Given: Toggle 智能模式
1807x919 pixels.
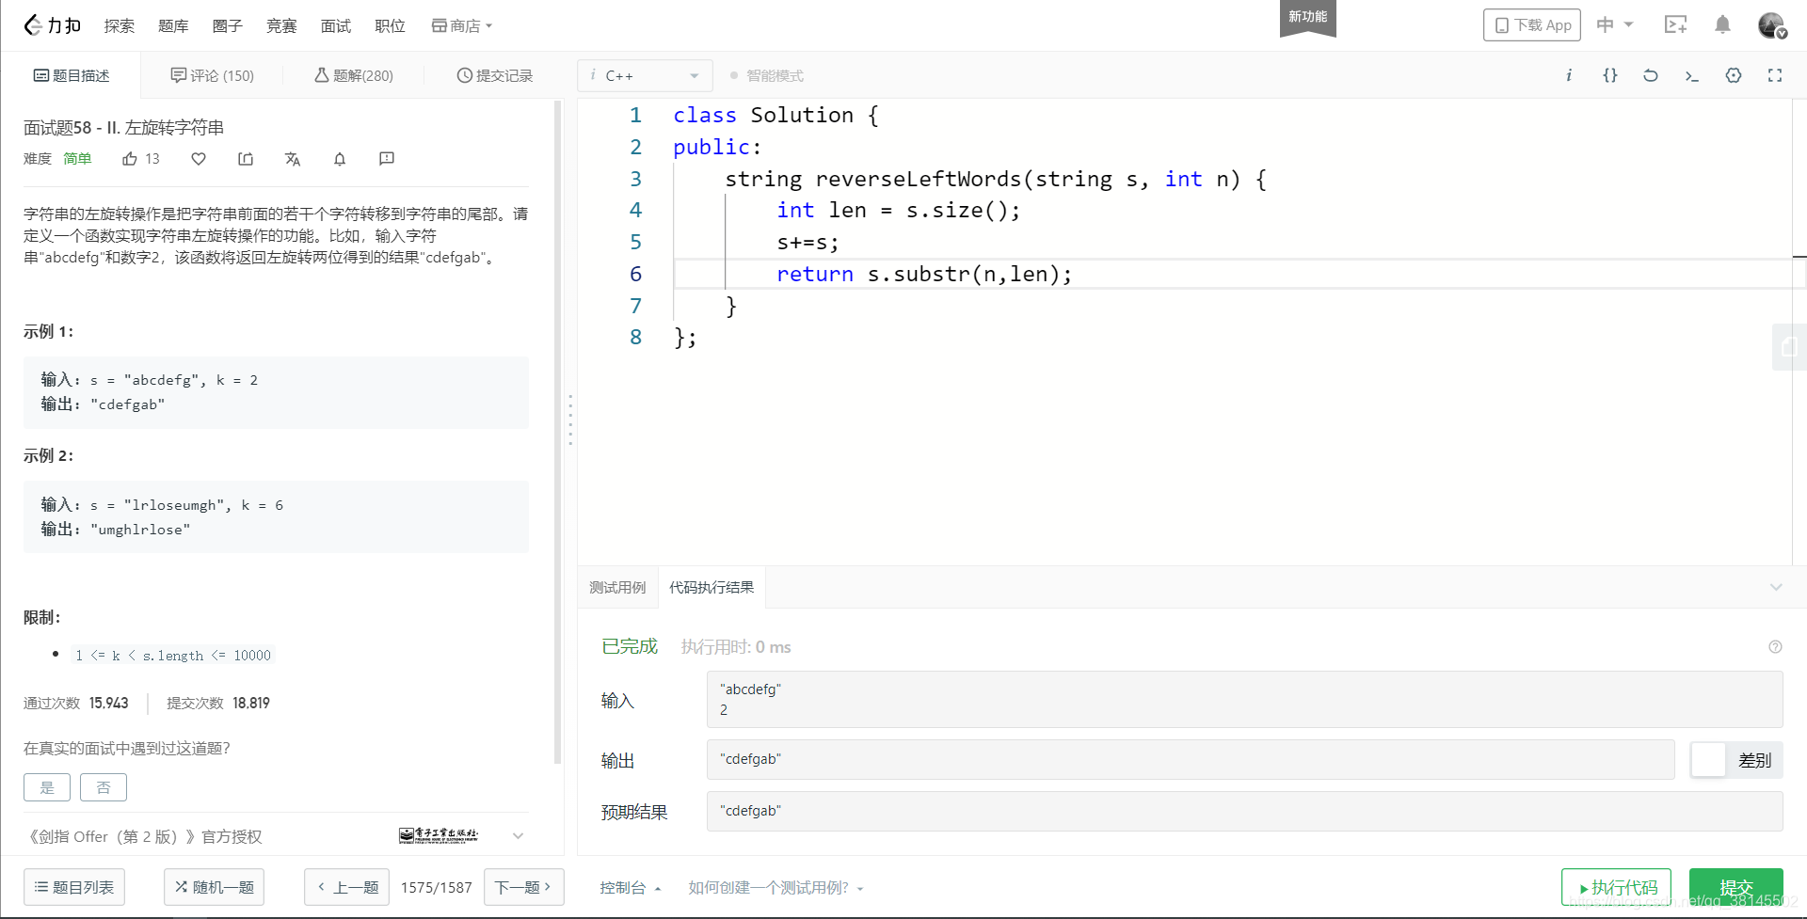Looking at the screenshot, I should [767, 75].
